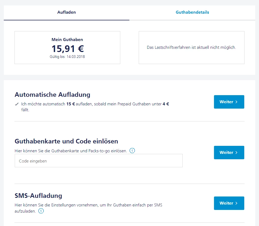This screenshot has height=226, width=259.
Task: Click the info icon beside Packs-to-go einlösen
Action: (x=132, y=151)
